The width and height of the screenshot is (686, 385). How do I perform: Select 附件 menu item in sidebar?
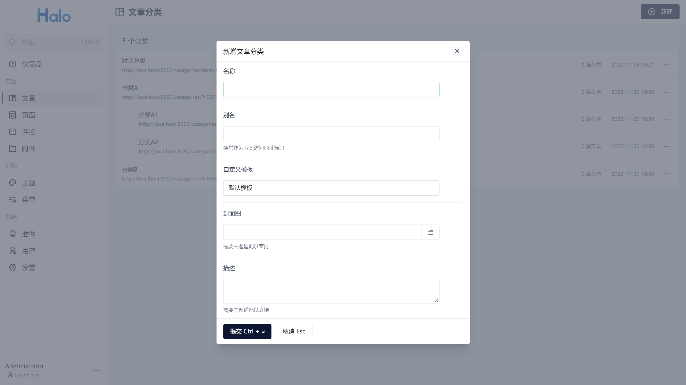54,149
